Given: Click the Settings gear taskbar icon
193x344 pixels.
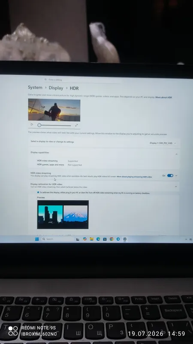Looking at the screenshot, I should (125, 239).
